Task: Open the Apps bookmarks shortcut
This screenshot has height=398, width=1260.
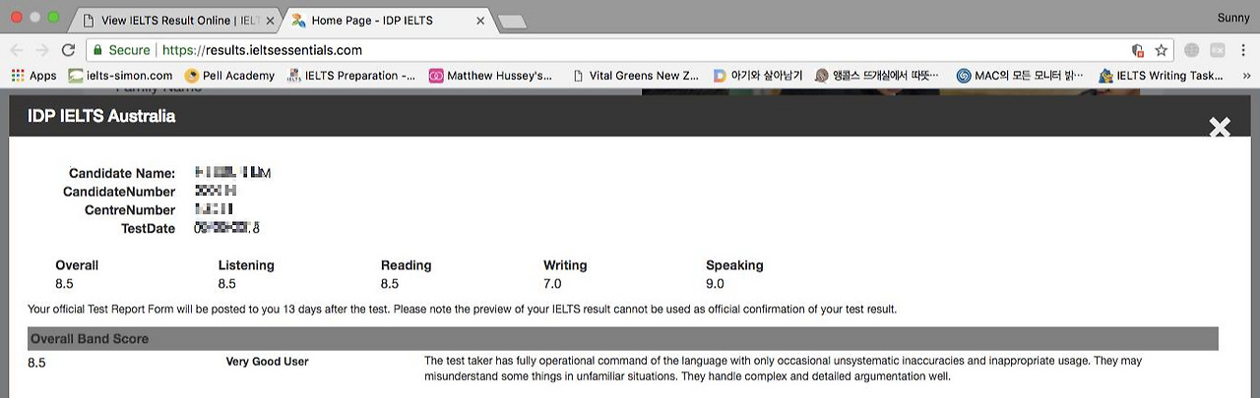Action: (34, 76)
